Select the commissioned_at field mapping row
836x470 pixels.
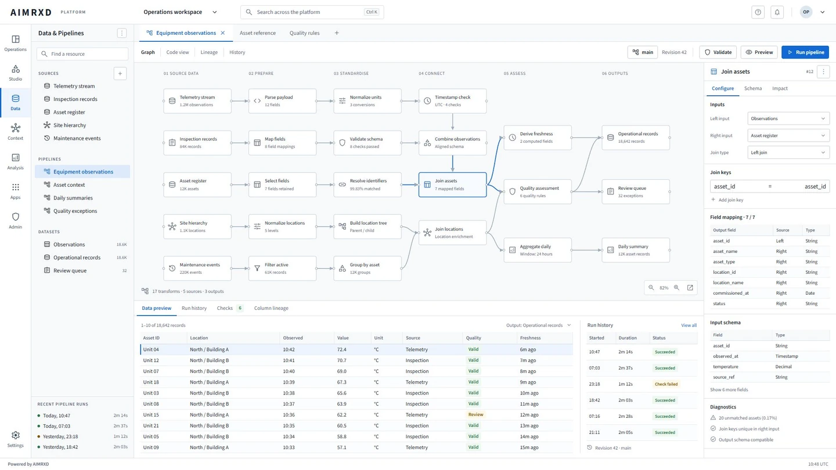pos(770,293)
